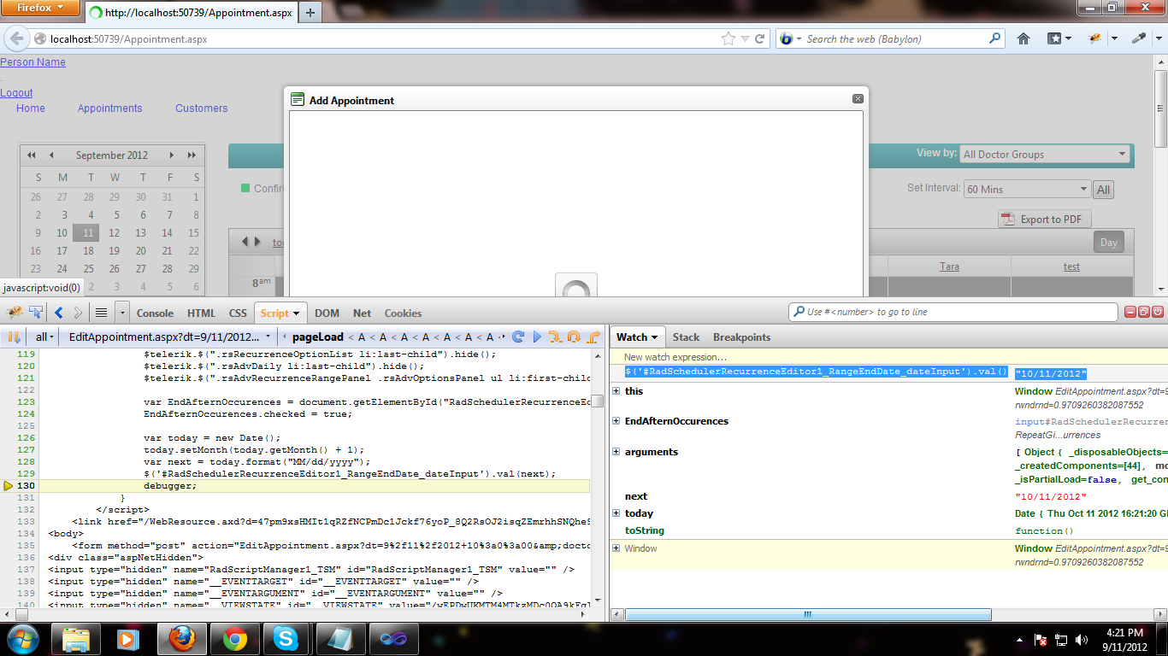Jump back several months with the calendar double-left arrow
The width and height of the screenshot is (1168, 656).
pos(32,155)
